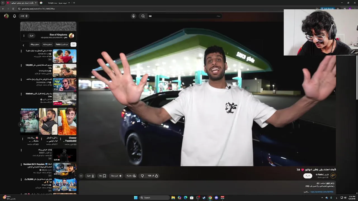Open the powrad.com link in description
Screen dimensions: 358x201
point(322,192)
